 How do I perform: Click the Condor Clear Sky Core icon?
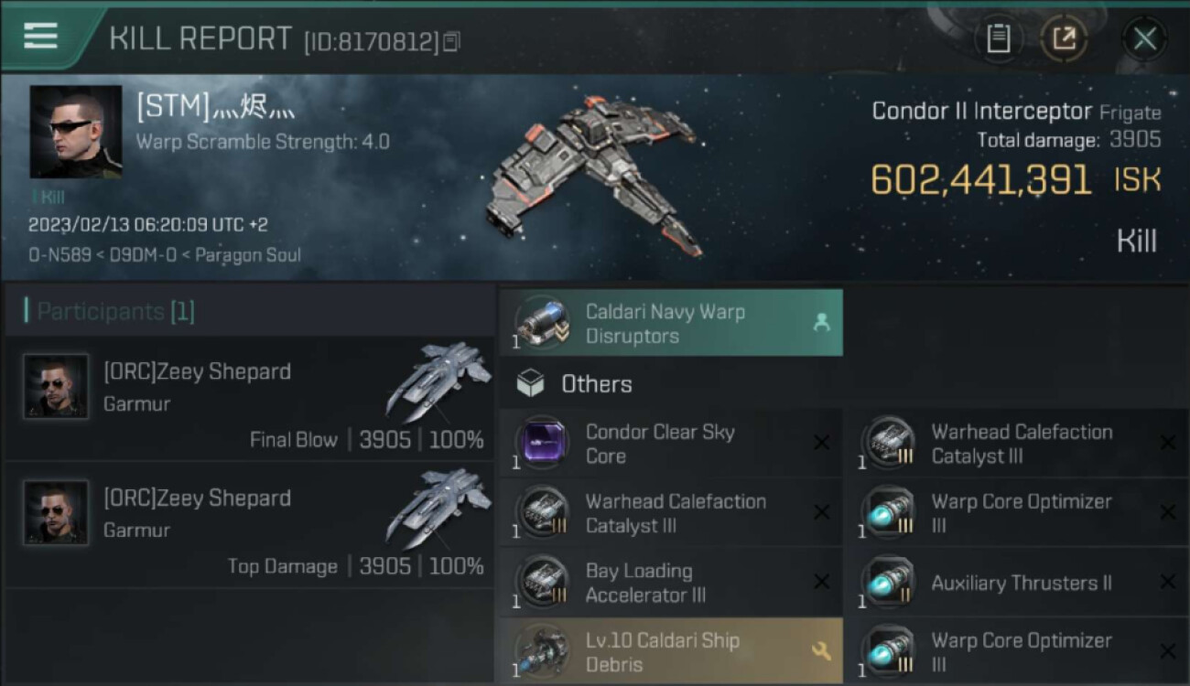tap(542, 444)
